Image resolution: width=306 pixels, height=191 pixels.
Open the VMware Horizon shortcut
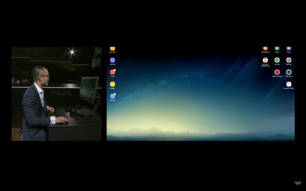tap(277, 60)
